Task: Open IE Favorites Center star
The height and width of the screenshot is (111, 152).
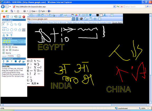Action: point(2,11)
